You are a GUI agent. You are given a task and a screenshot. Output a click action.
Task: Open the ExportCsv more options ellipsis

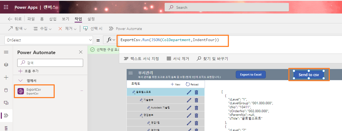tap(82, 91)
